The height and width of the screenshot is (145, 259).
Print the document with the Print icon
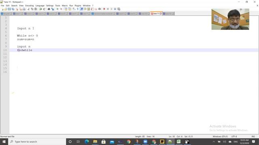pyautogui.click(x=24, y=9)
